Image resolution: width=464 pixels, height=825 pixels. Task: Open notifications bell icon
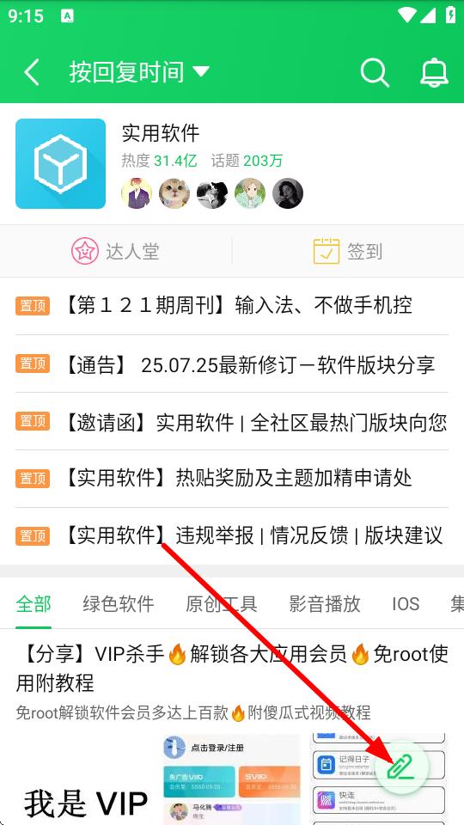coord(434,72)
